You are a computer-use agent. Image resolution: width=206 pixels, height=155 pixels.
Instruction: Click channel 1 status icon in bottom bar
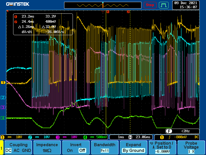click(3, 137)
